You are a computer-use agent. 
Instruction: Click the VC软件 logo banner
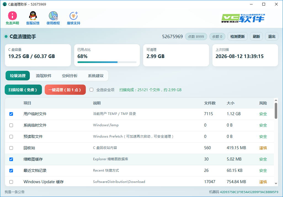click(x=243, y=18)
